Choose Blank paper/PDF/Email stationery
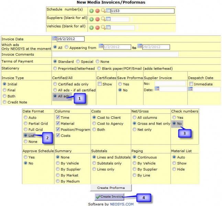Viewport: 222px width, 206px height. (x=99, y=68)
